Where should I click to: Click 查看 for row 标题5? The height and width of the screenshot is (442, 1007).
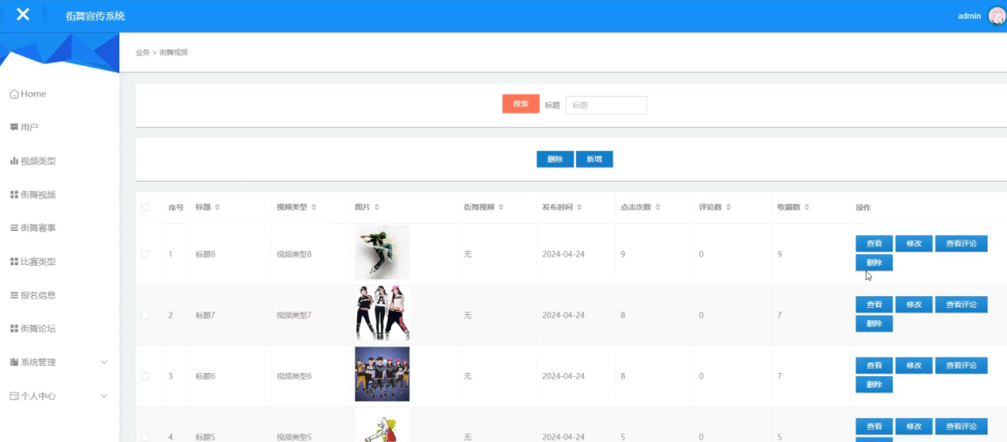click(874, 426)
